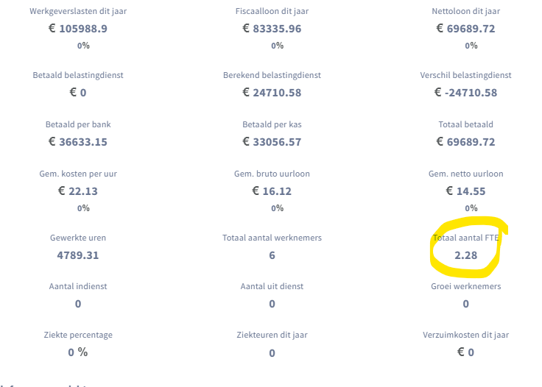Click the highlighted Totaal aantal FTE value 2.28

465,255
